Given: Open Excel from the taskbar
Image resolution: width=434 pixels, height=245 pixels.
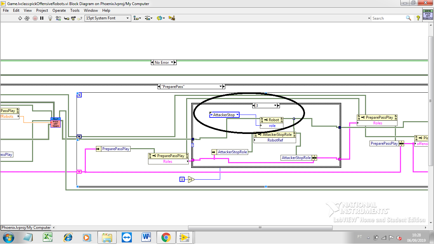Looking at the screenshot, I should (x=48, y=237).
